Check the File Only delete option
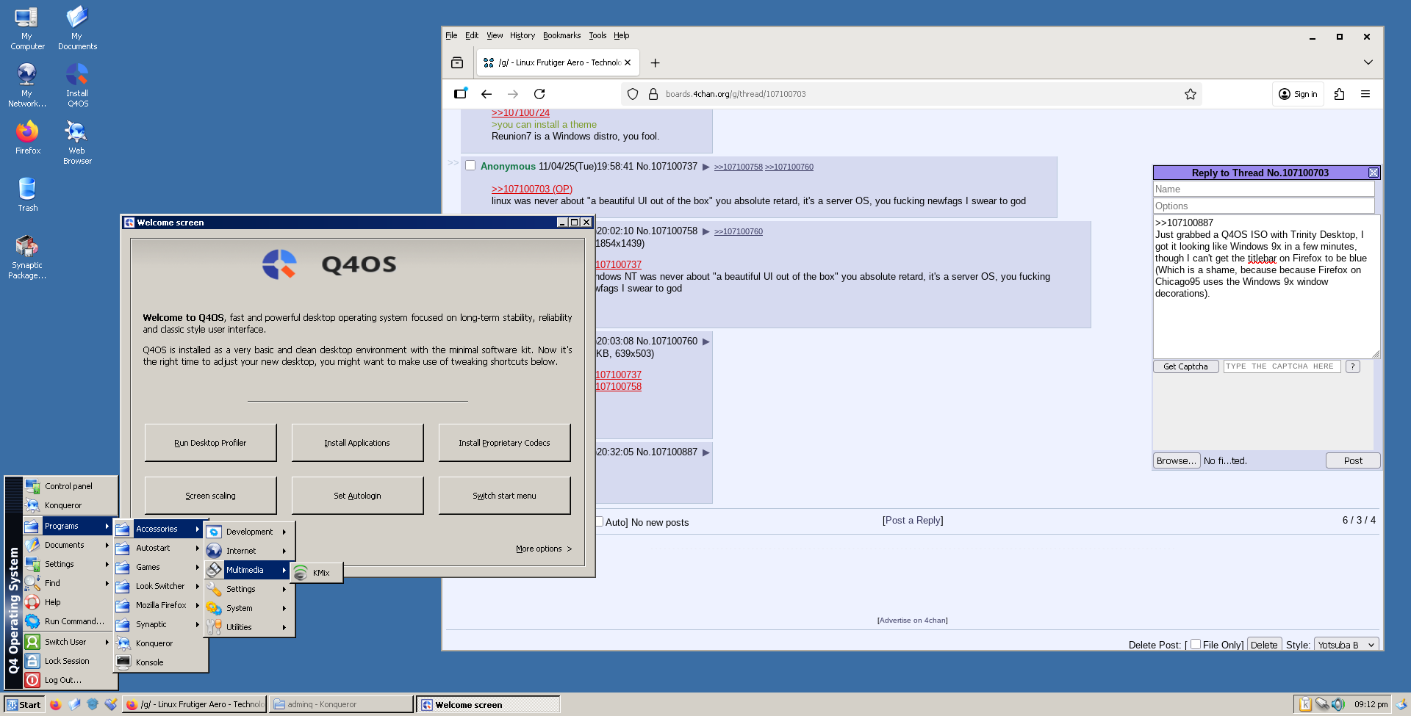Screen dimensions: 1411x716 click(1196, 644)
